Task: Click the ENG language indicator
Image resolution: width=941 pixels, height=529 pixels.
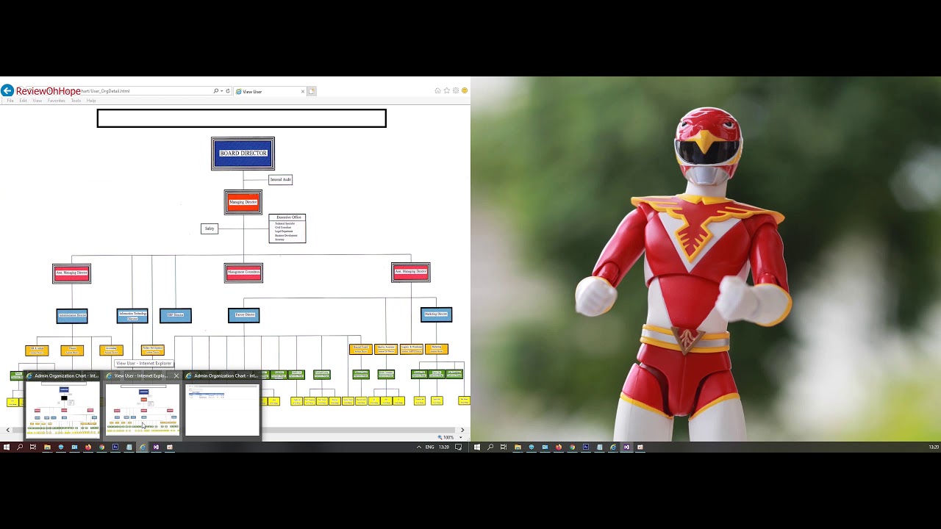Action: pyautogui.click(x=430, y=447)
